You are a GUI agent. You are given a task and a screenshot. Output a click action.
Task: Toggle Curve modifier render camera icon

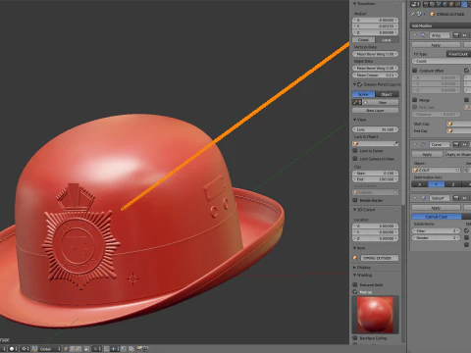pyautogui.click(x=456, y=144)
